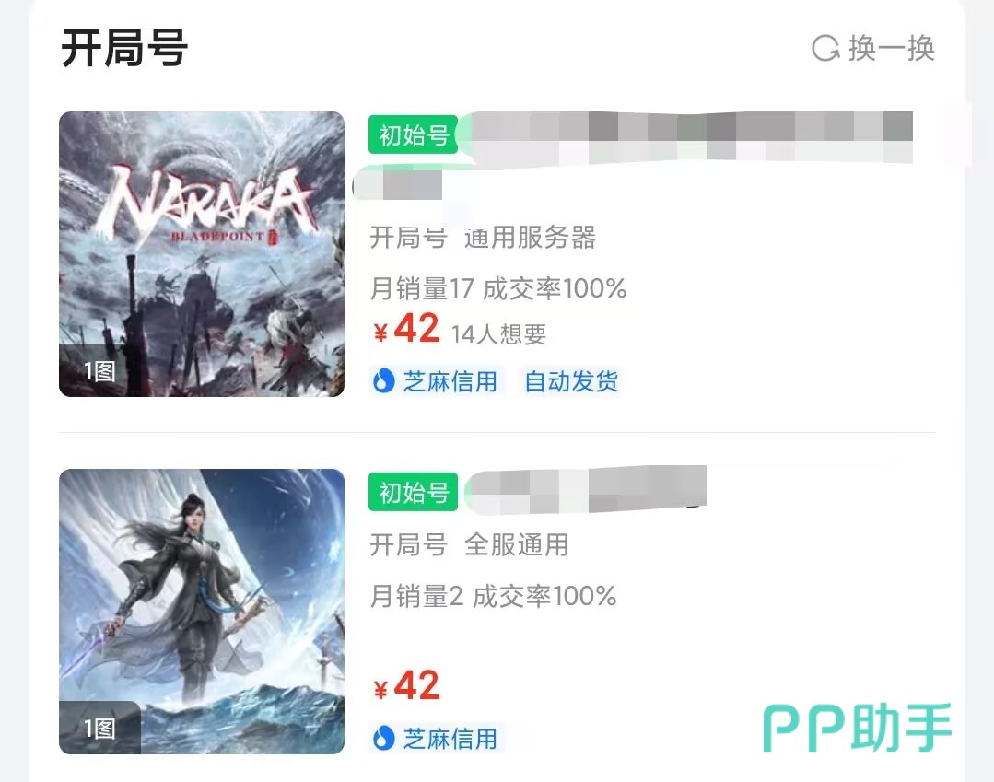
Task: Click the first listing's green 初始号 tag
Action: tap(414, 134)
